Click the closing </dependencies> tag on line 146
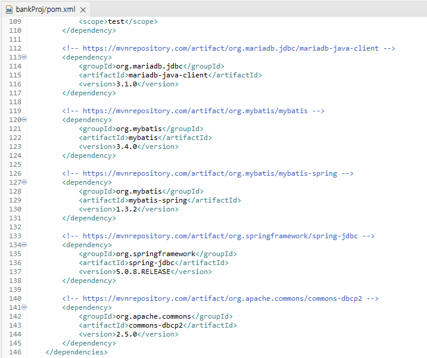This screenshot has width=427, height=358. [x=76, y=352]
